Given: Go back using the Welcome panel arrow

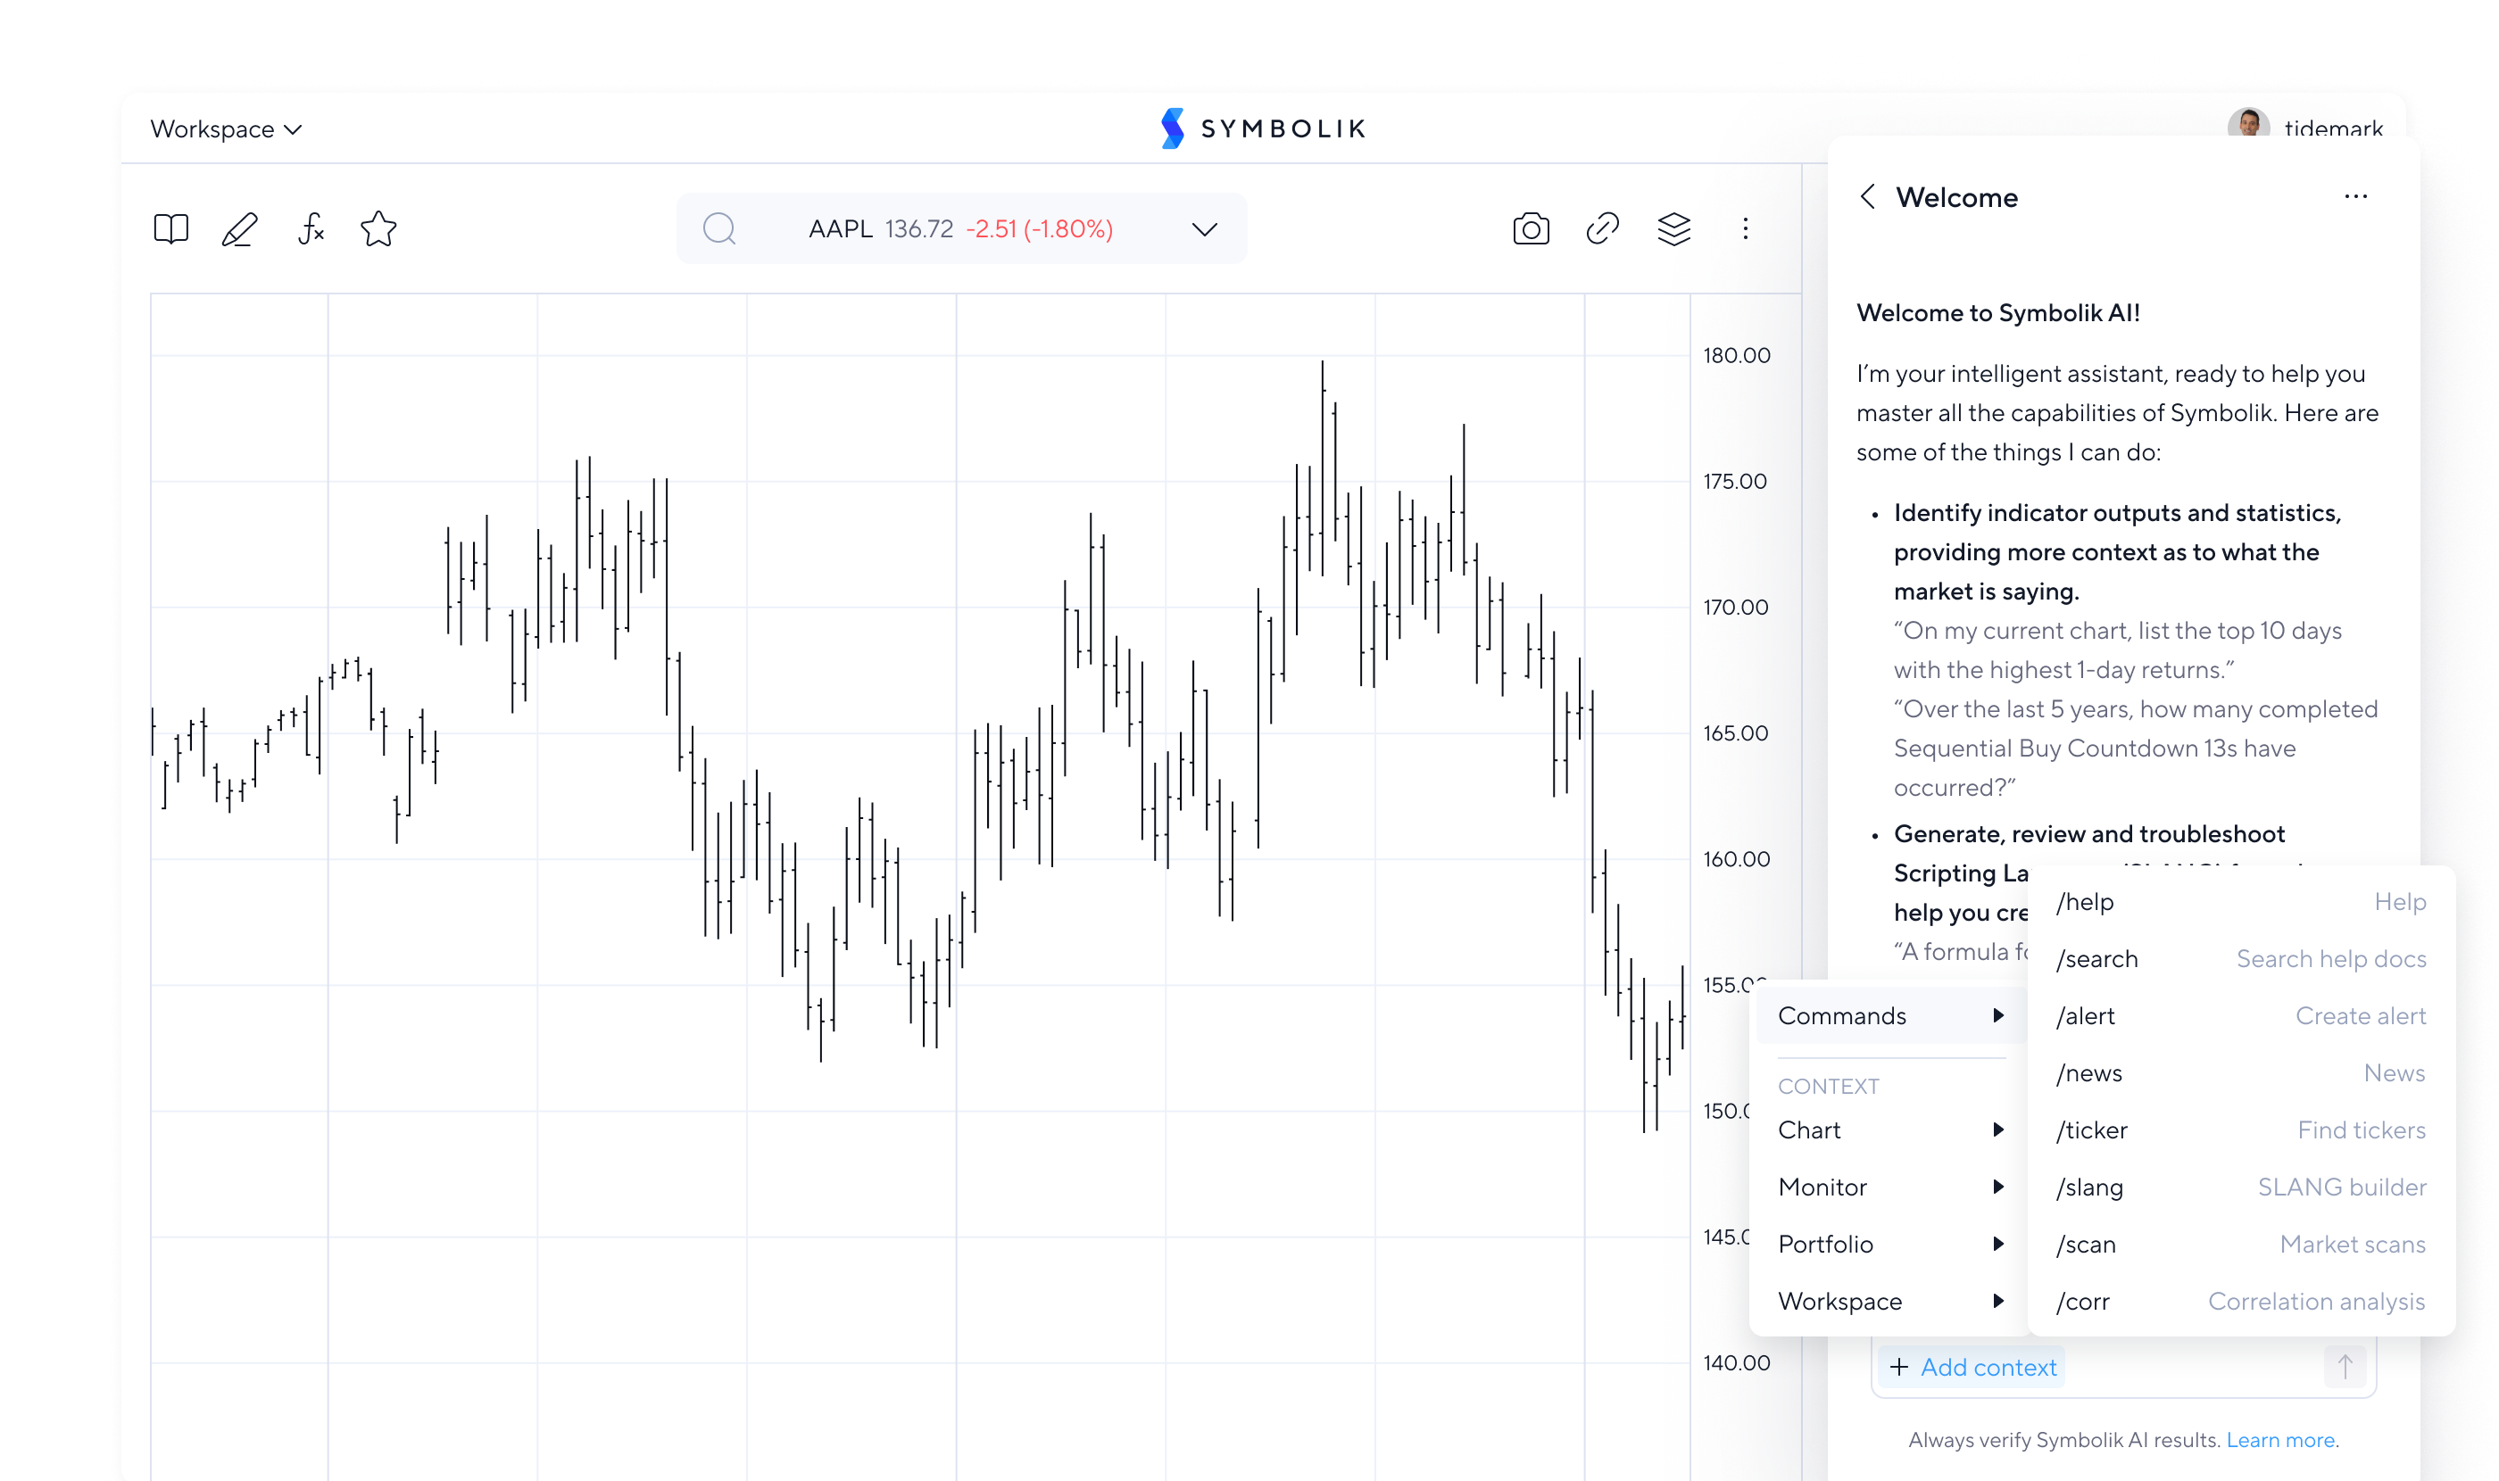Looking at the screenshot, I should point(1867,196).
